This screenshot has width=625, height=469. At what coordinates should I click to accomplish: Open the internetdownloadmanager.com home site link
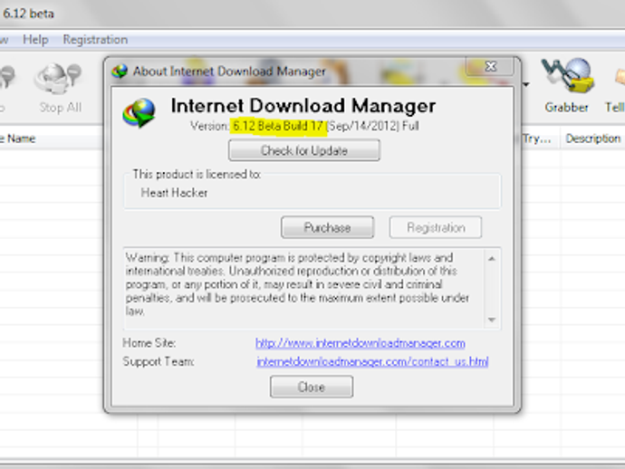pos(361,343)
